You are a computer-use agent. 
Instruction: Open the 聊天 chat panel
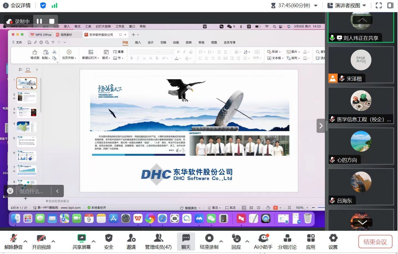[186, 238]
